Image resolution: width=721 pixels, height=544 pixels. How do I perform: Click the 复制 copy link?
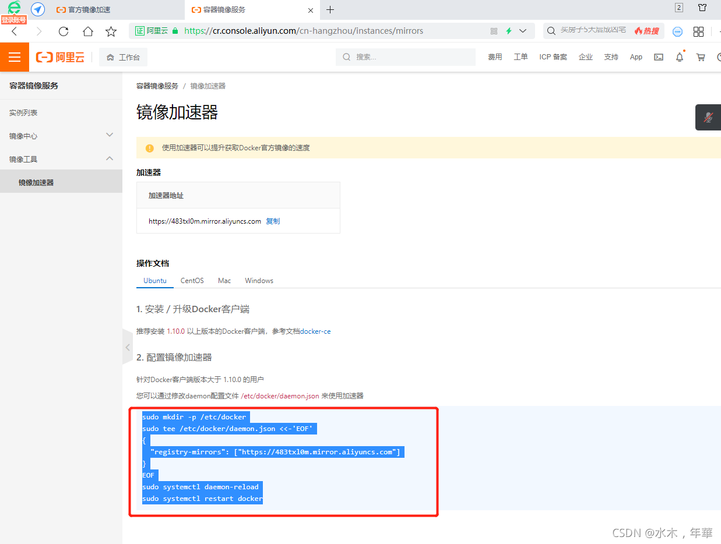(273, 221)
